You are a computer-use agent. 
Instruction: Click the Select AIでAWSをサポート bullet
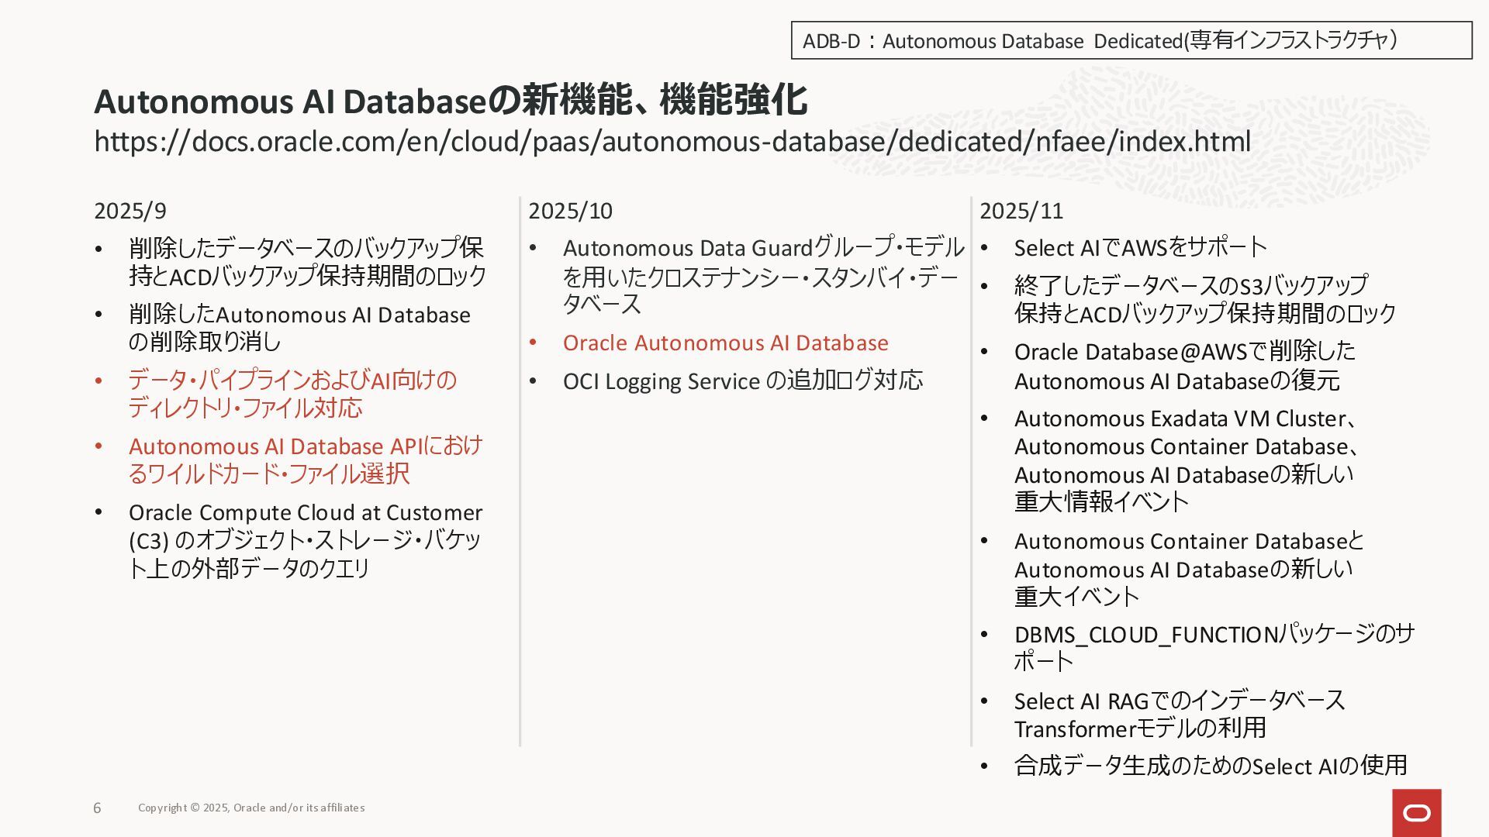1140,248
